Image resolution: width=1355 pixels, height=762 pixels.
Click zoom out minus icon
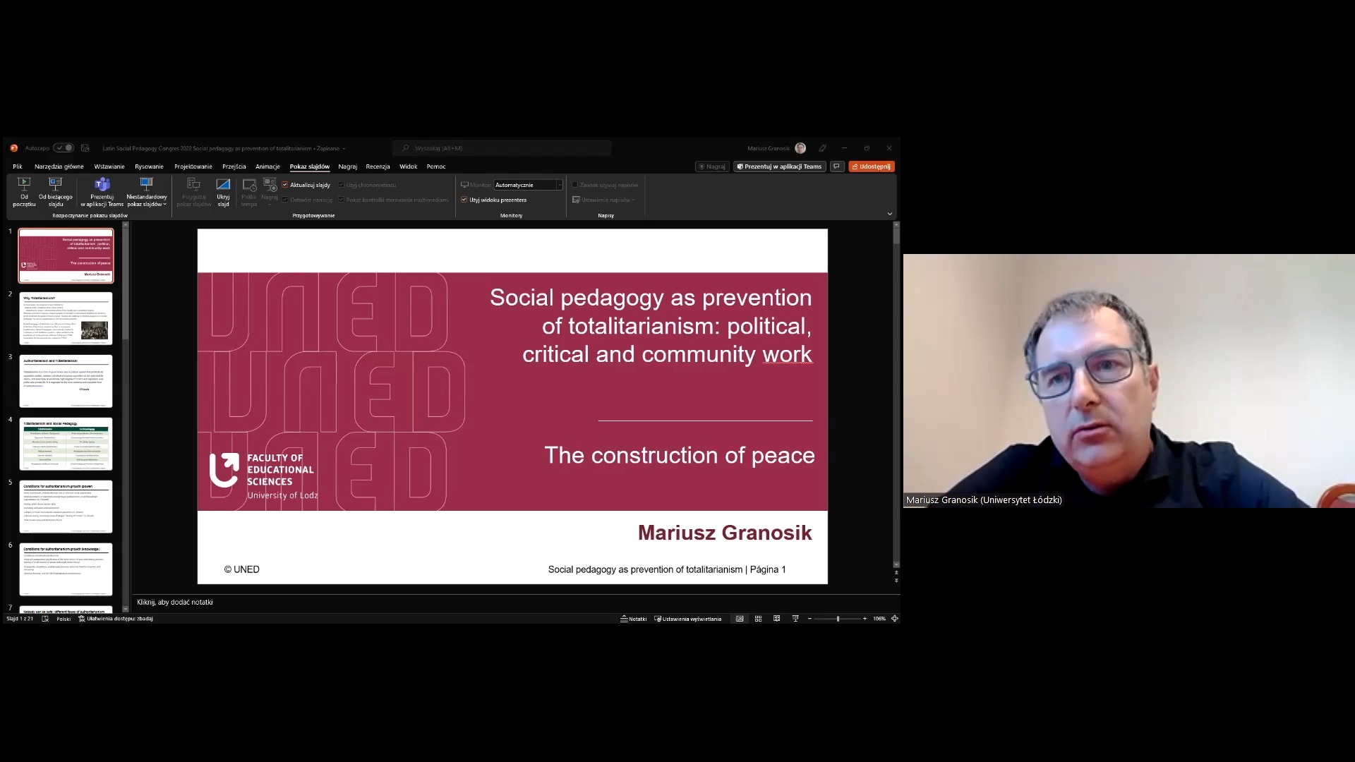pos(809,619)
